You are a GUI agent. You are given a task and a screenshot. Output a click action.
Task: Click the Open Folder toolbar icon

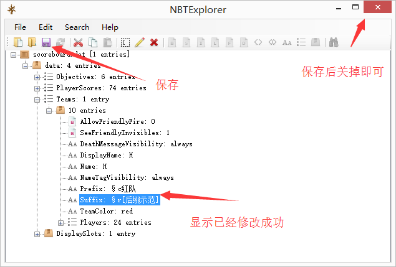tap(31, 42)
